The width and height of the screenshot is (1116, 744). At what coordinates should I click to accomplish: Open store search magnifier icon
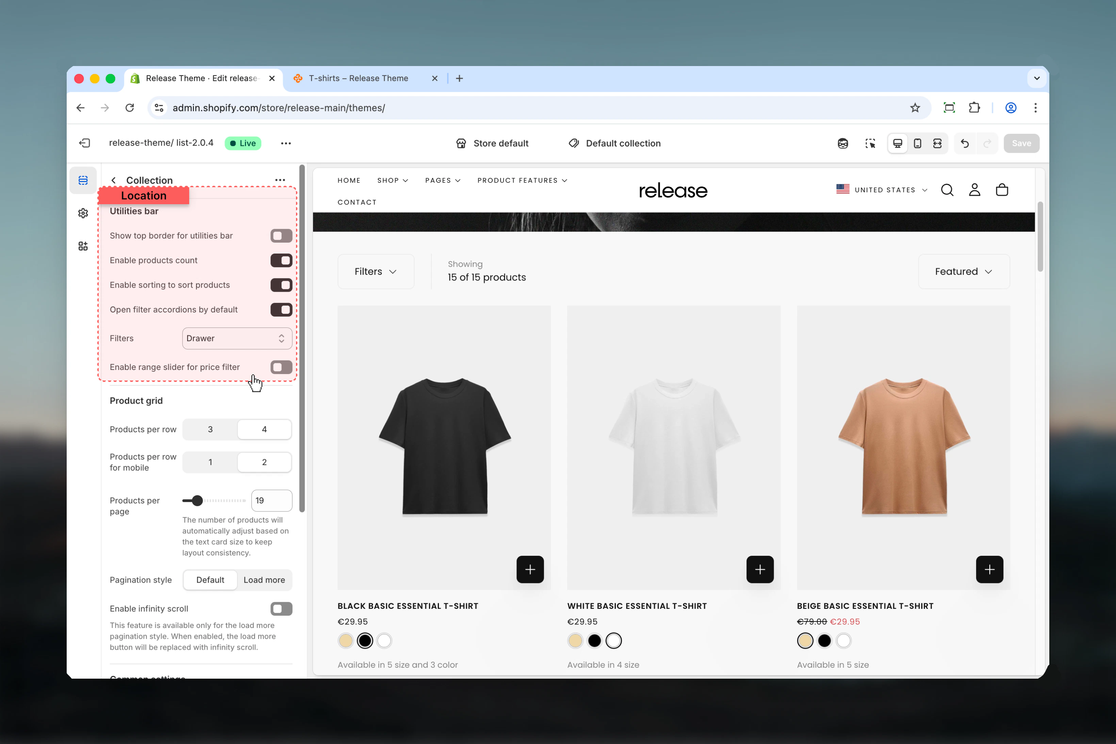(x=947, y=190)
